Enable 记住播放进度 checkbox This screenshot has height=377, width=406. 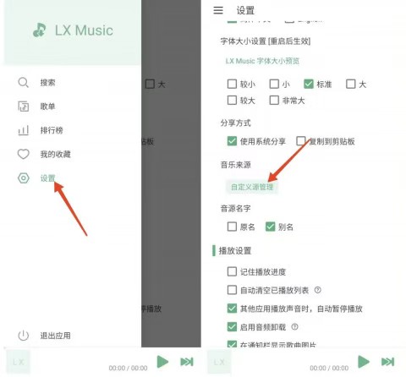[232, 271]
